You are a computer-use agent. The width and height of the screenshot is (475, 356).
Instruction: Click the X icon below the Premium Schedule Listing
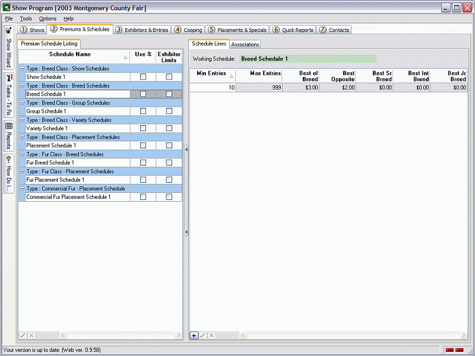[31, 335]
